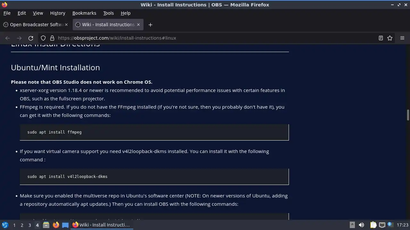The height and width of the screenshot is (230, 410).
Task: Open the Bookmarks menu
Action: 84,13
